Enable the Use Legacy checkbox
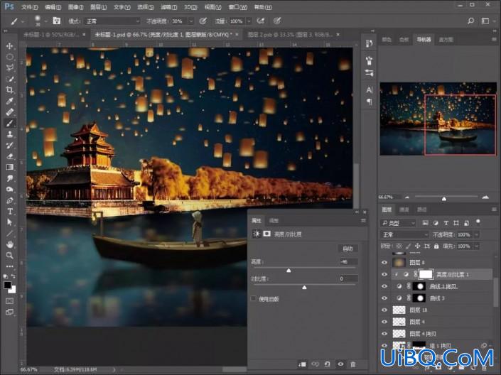The image size is (501, 375). 254,298
